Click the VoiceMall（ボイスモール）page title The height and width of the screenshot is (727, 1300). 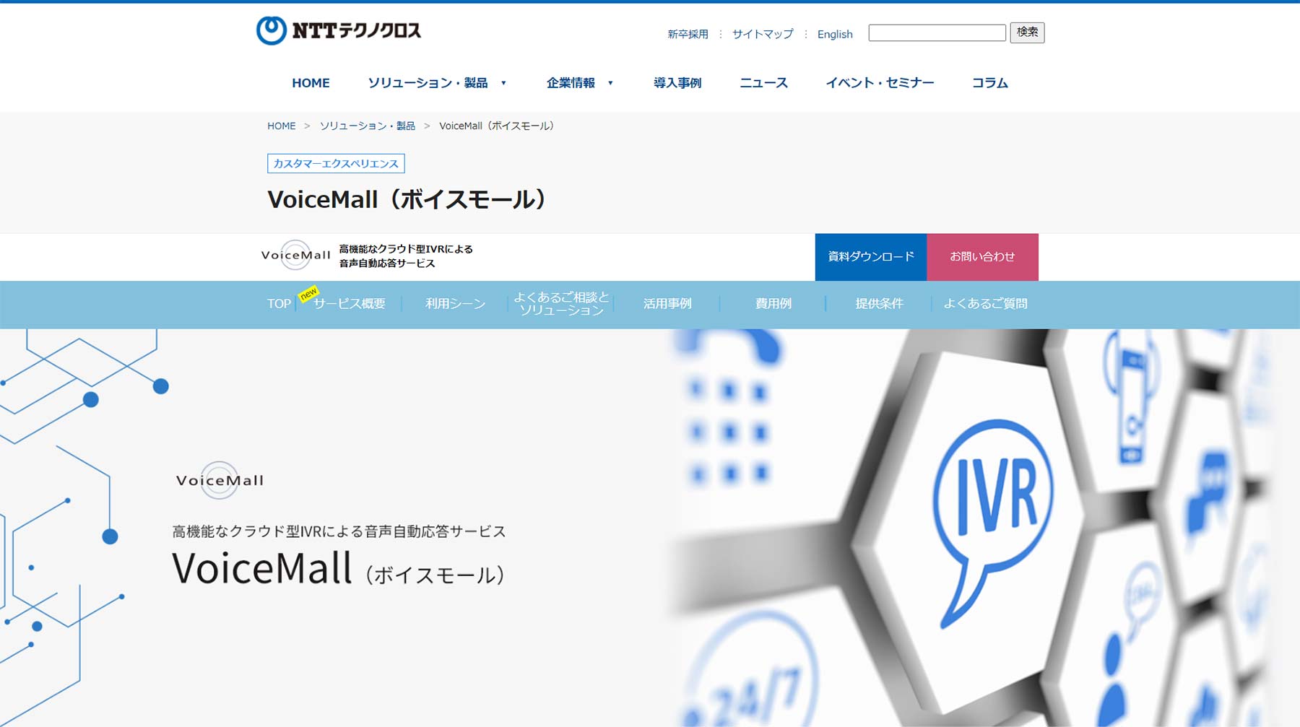click(408, 199)
